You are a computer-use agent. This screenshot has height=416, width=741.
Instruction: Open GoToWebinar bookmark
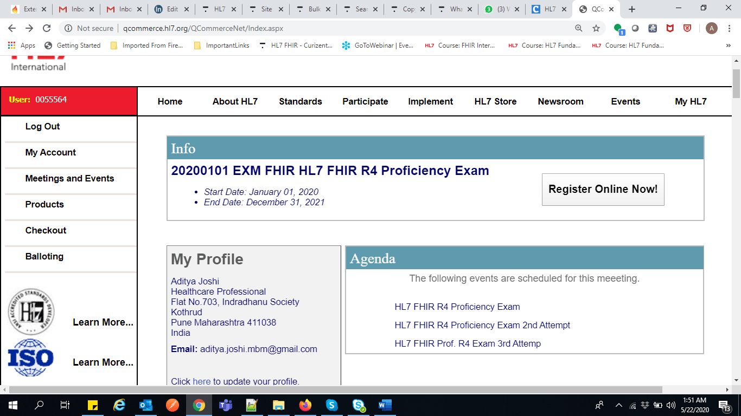pos(378,45)
